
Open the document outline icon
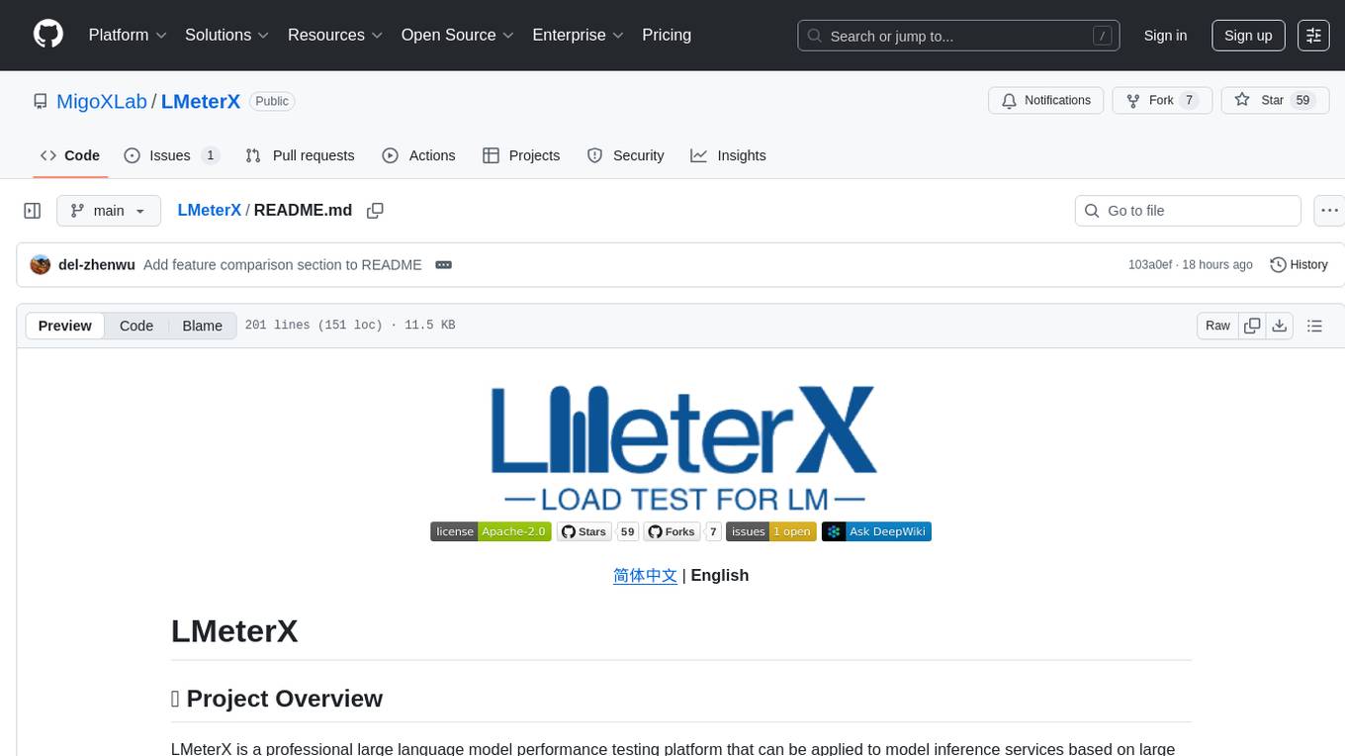(1314, 326)
